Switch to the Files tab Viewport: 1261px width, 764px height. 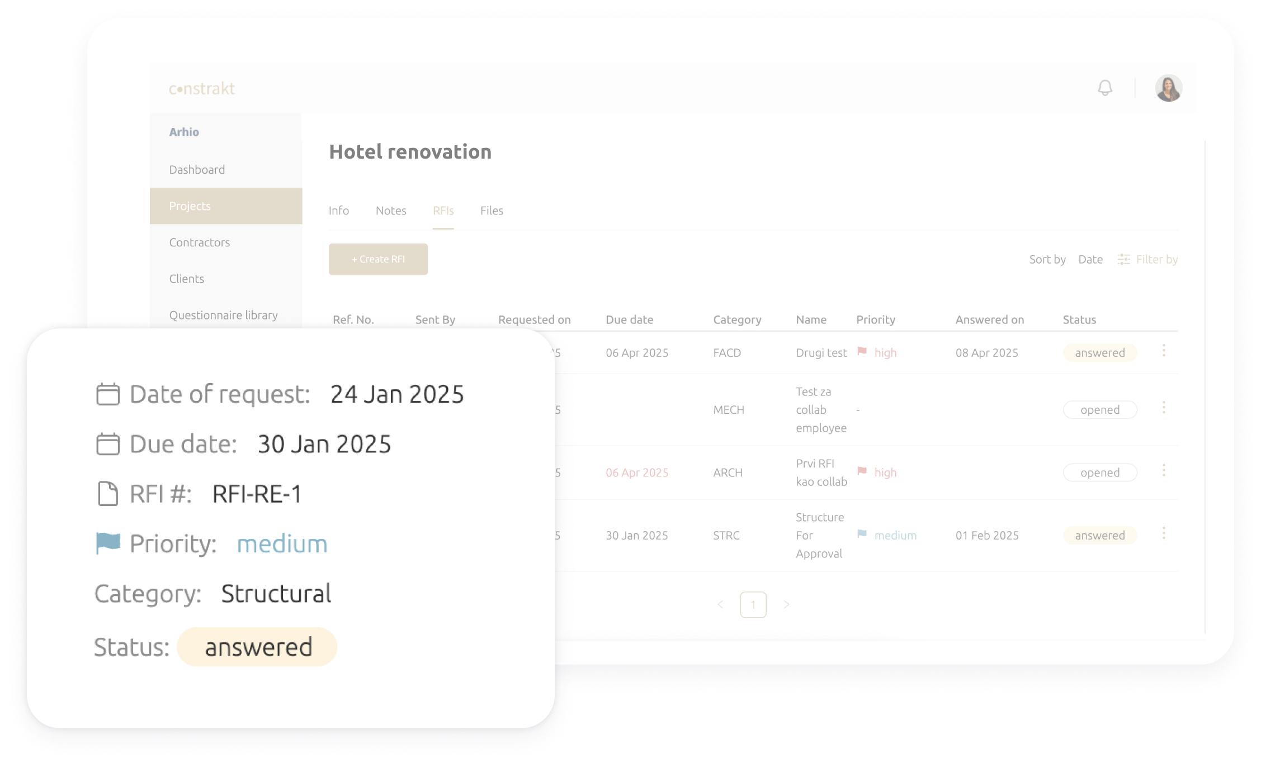click(492, 211)
